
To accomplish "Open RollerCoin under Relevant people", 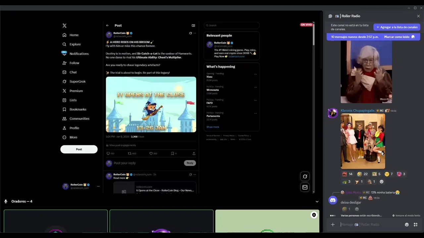I will click(221, 43).
